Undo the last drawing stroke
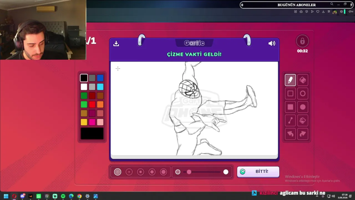Viewport: 355px width, 200px height. [290, 134]
